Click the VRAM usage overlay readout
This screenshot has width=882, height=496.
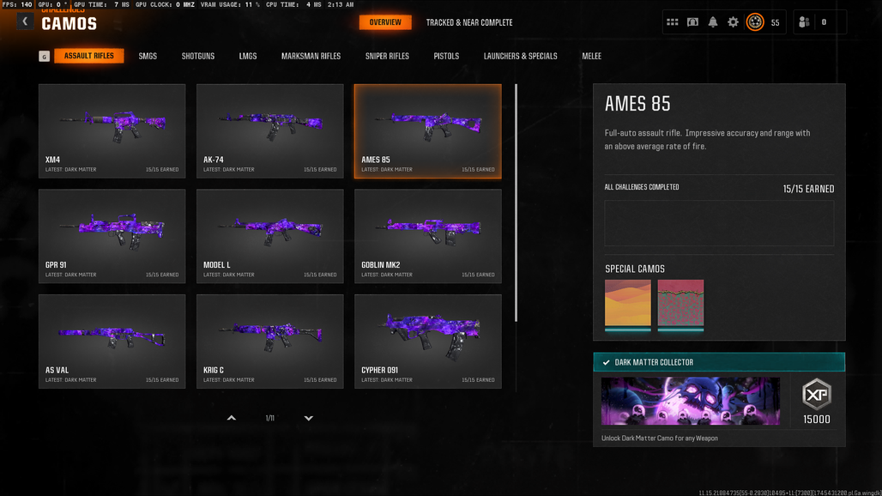click(230, 4)
